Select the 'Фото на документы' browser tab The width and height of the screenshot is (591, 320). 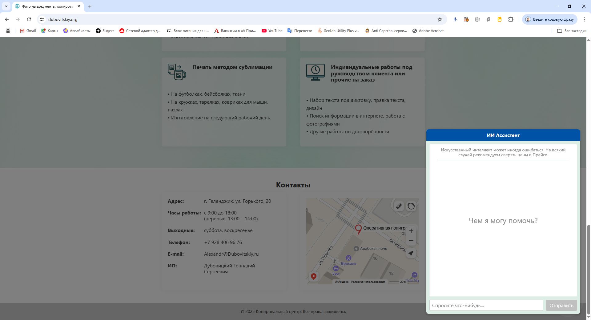tap(48, 6)
